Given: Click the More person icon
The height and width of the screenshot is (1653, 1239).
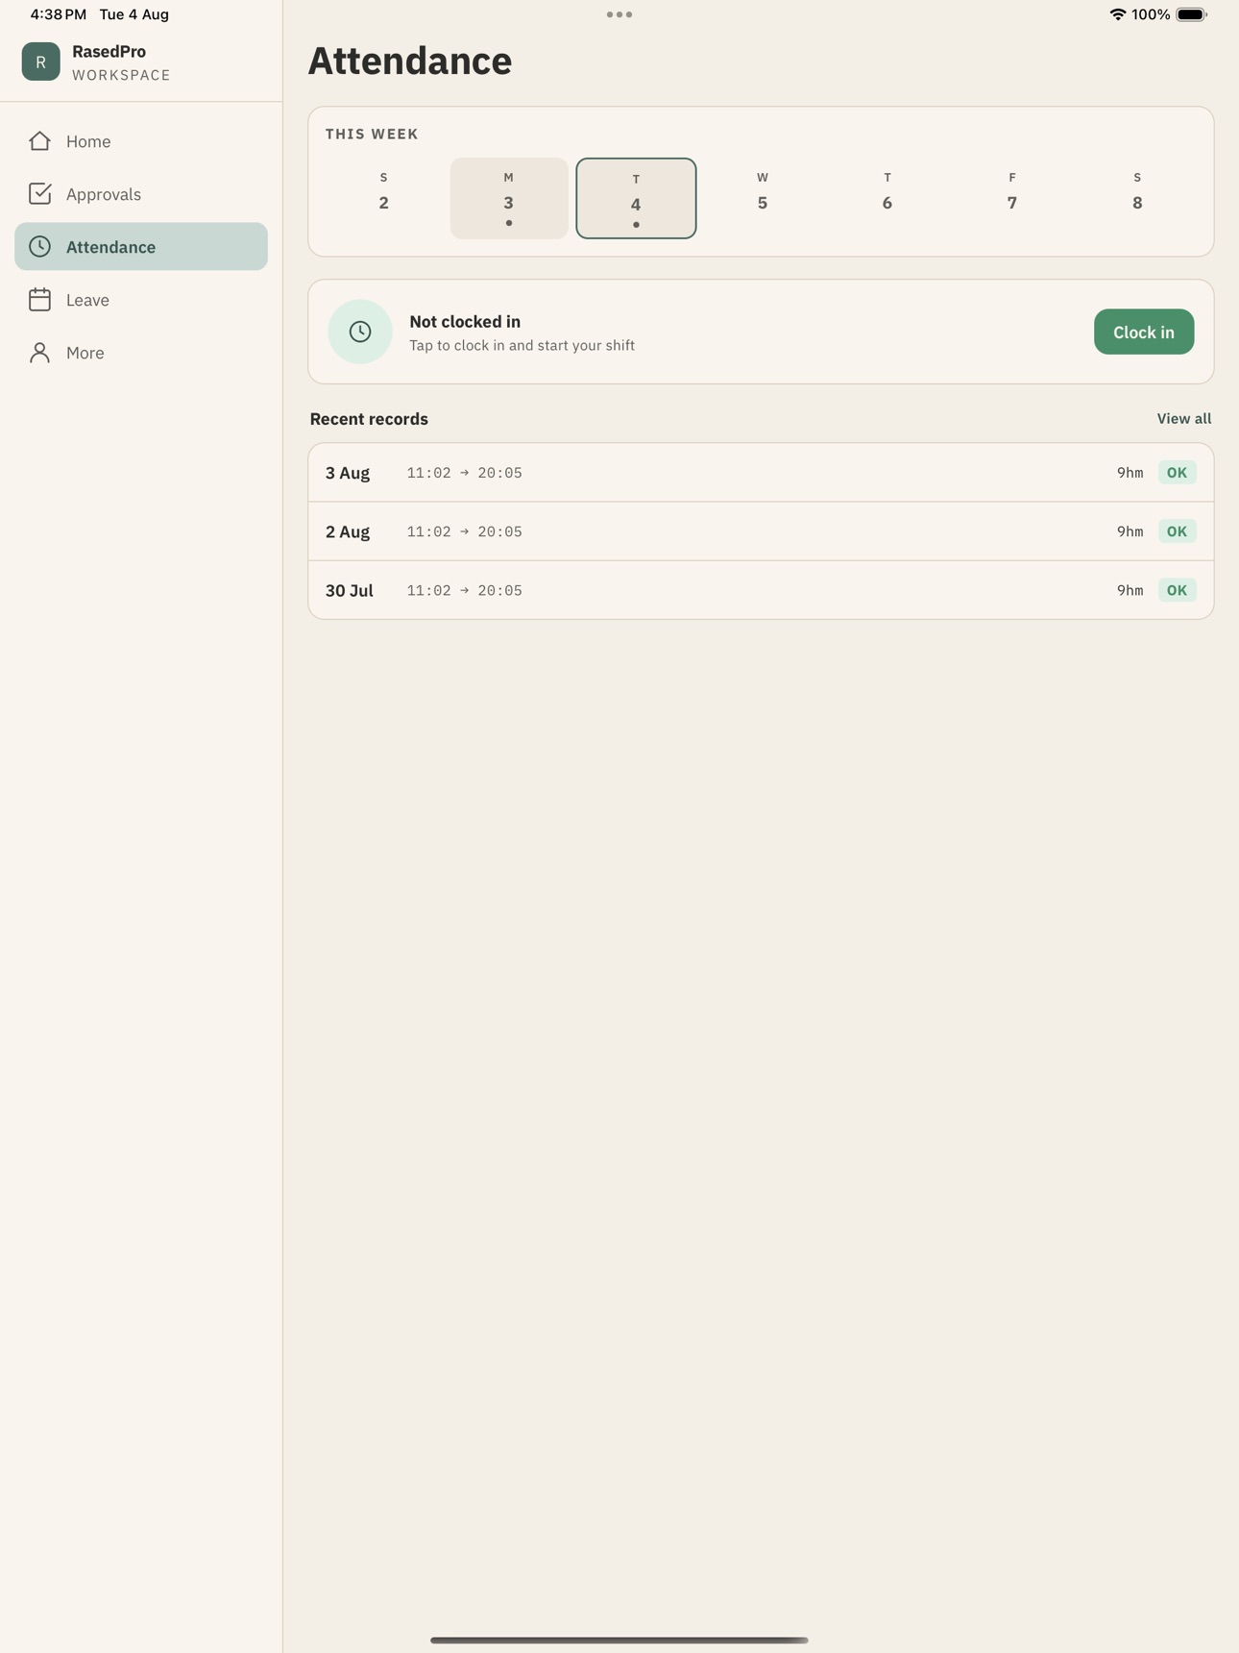Looking at the screenshot, I should [39, 353].
